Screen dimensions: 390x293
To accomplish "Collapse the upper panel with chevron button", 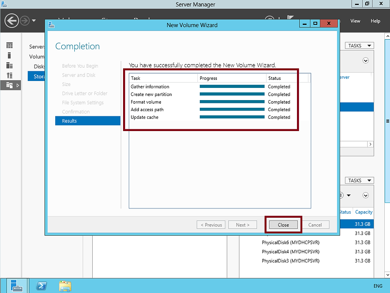I will pos(365,61).
